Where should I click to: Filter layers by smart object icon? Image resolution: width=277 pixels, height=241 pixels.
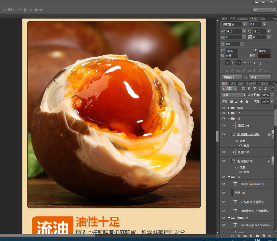[266, 89]
